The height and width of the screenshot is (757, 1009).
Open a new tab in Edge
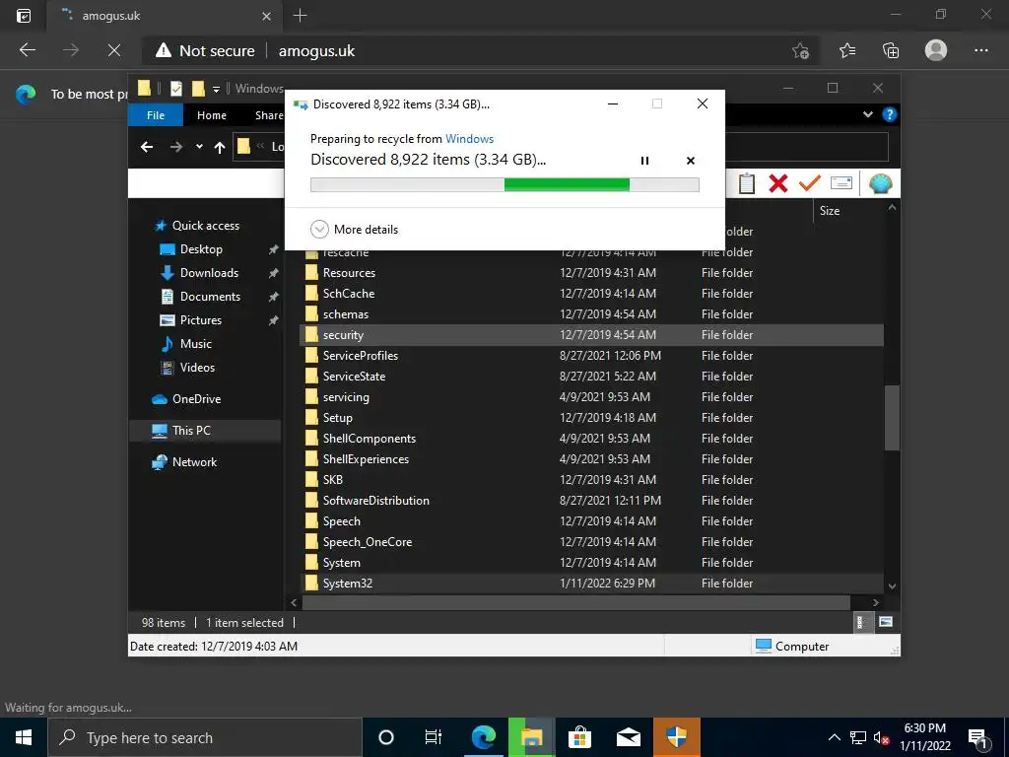pyautogui.click(x=300, y=16)
